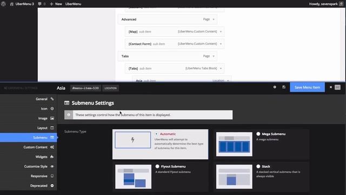Image resolution: width=346 pixels, height=195 pixels.
Task: Click the #menu-item-530 ID badge
Action: pyautogui.click(x=85, y=88)
